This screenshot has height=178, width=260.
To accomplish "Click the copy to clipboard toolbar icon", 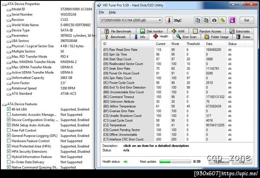I will click(x=198, y=20).
